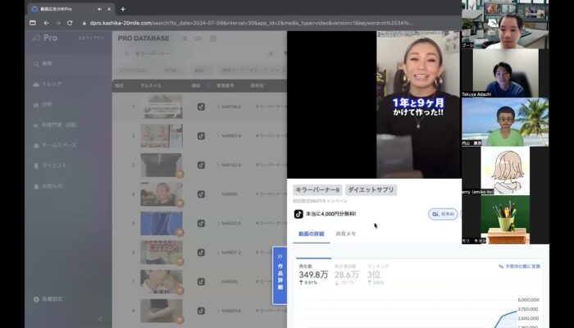Open the browser sidebar panel icon
The height and width of the screenshot is (328, 574).
tap(33, 23)
